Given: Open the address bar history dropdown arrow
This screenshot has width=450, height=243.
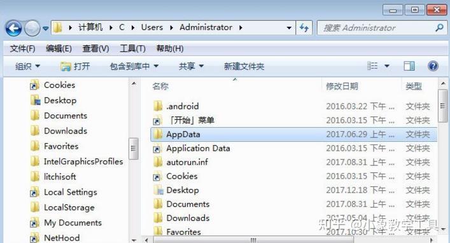Looking at the screenshot, I should 289,28.
